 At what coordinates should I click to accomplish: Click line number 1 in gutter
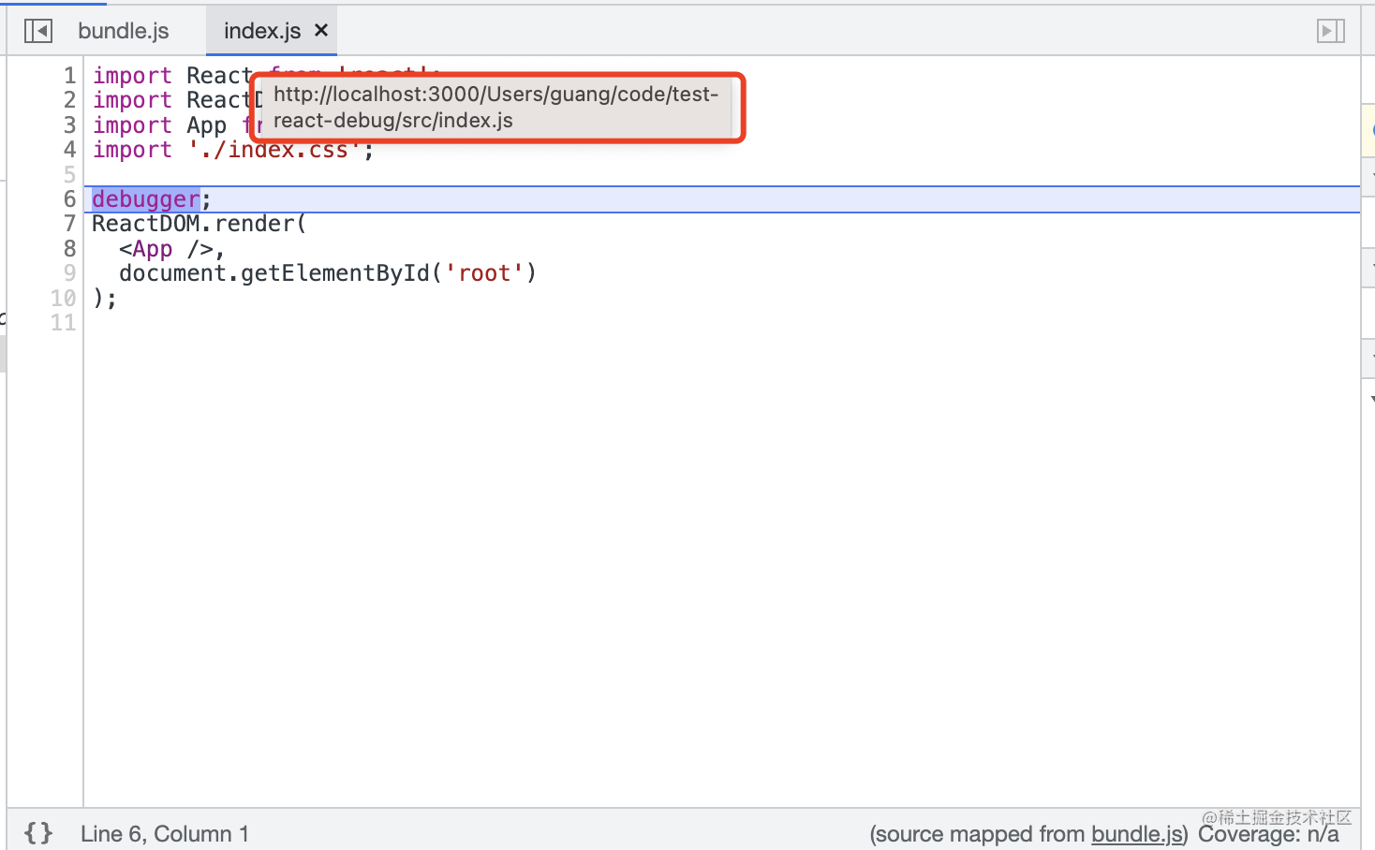(69, 75)
